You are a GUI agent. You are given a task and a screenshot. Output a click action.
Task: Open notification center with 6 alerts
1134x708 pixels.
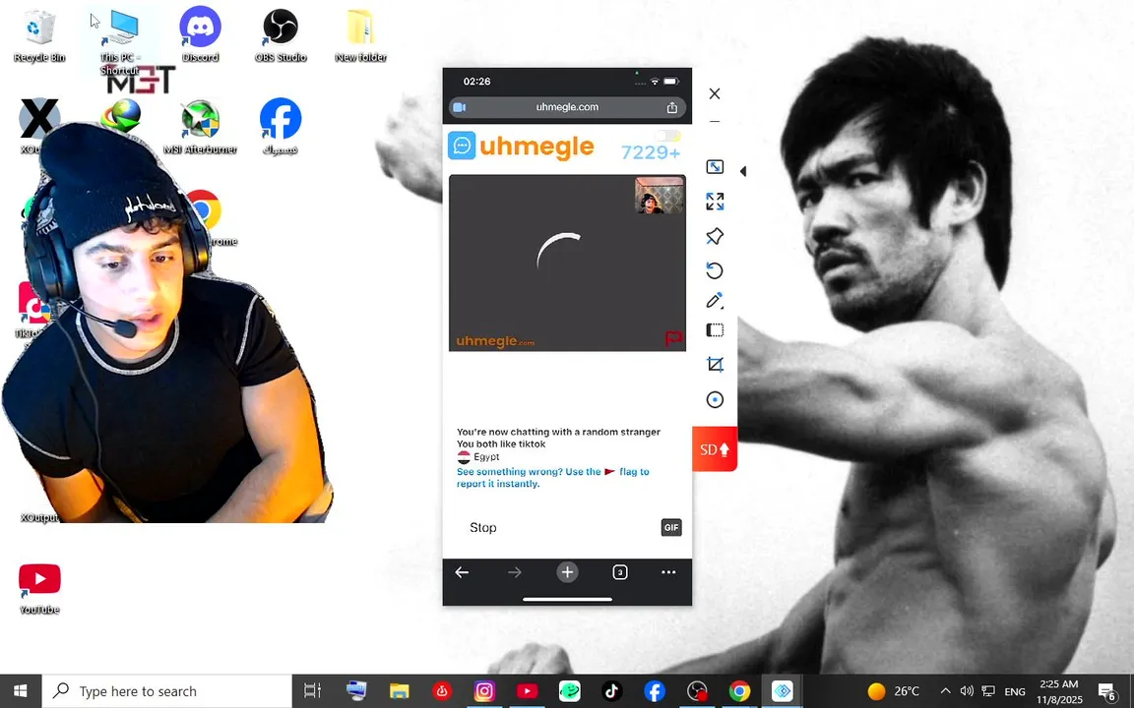click(x=1107, y=691)
